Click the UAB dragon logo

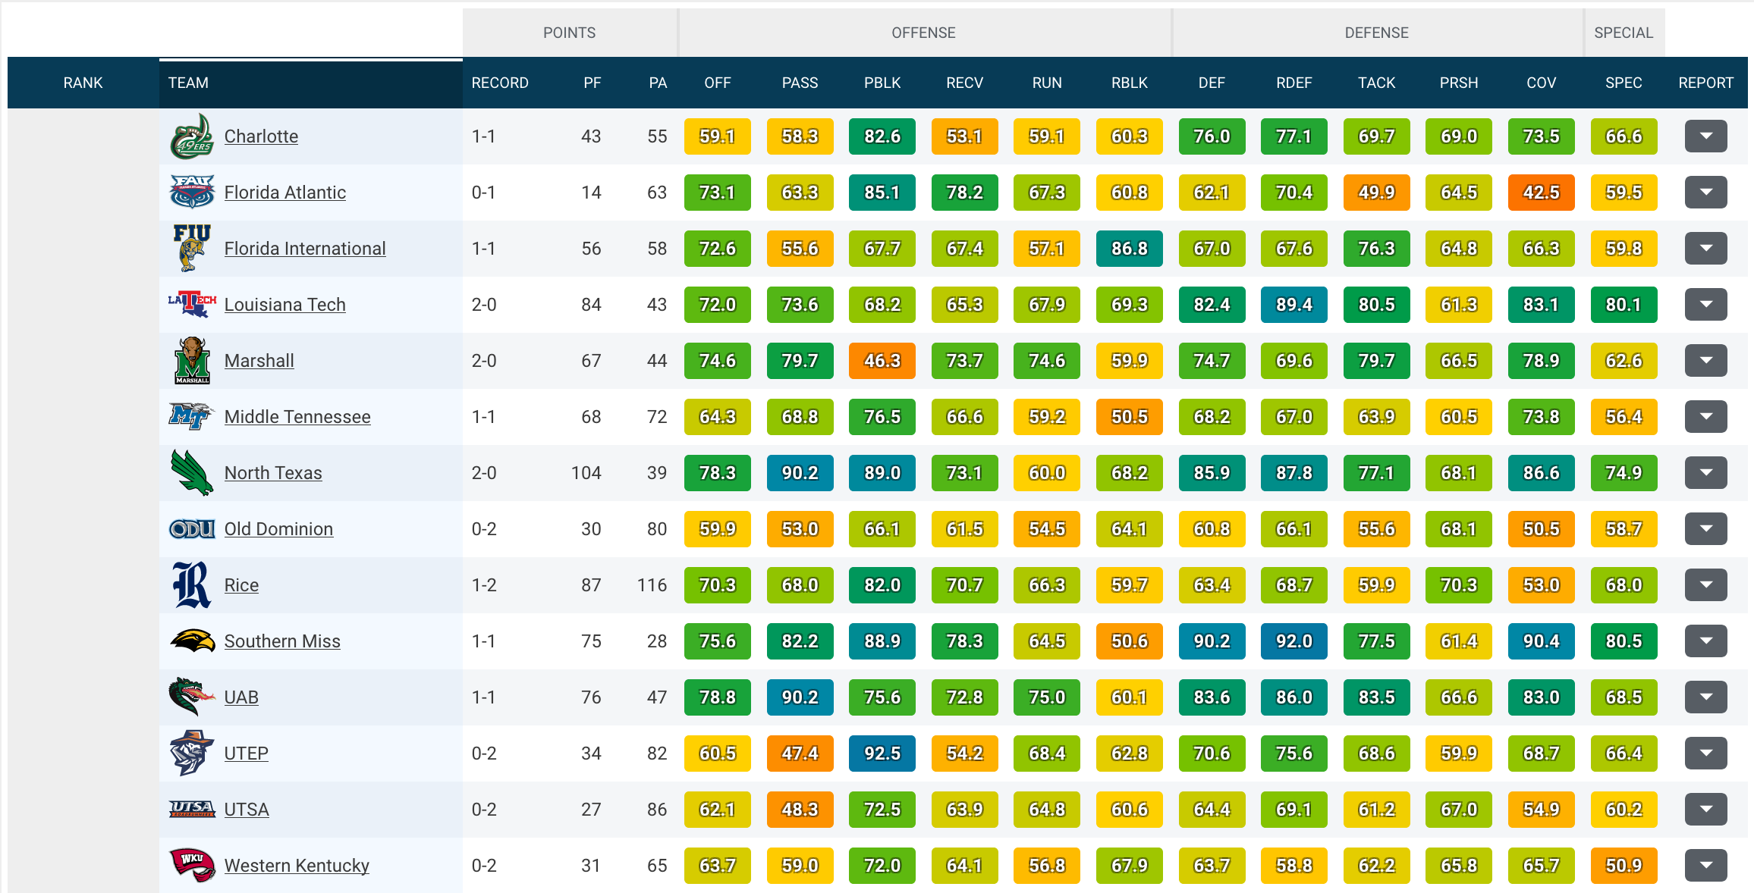coord(192,697)
